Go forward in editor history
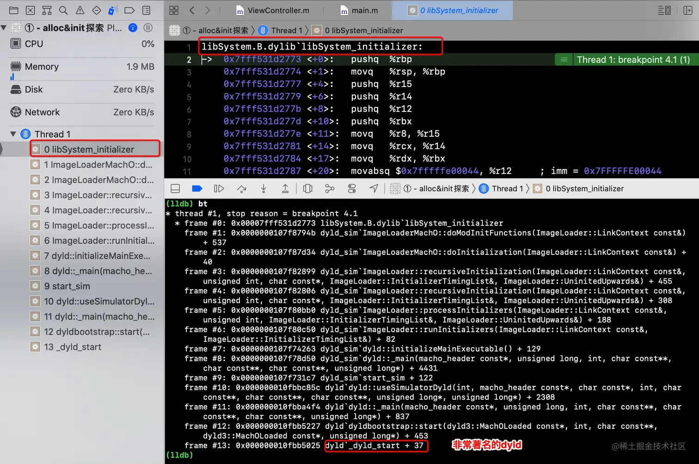Viewport: 699px width, 464px height. [x=208, y=10]
